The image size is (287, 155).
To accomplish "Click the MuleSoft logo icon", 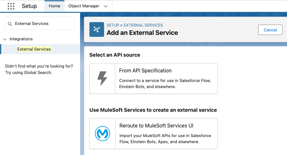I will [x=102, y=134].
